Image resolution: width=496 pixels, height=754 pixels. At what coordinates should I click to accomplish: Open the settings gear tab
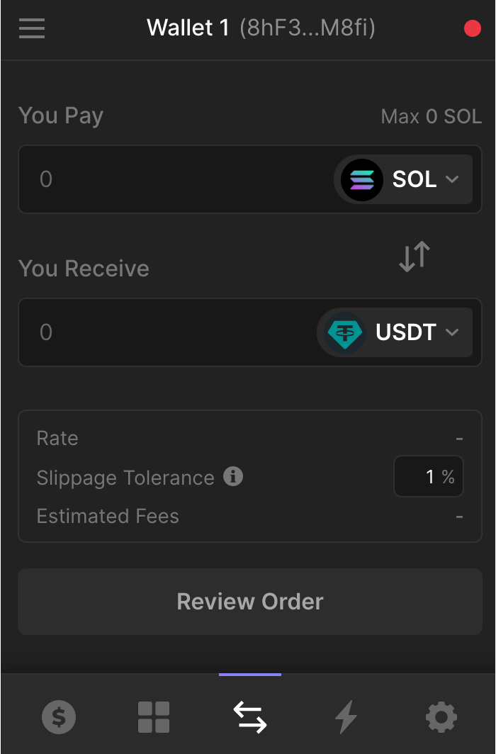point(441,717)
